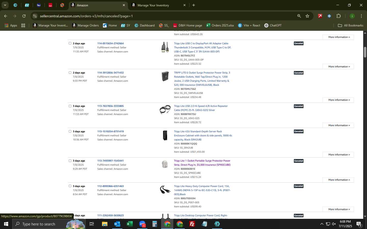
Task: Expand More information for U042-025 cable order
Action: coord(338,125)
